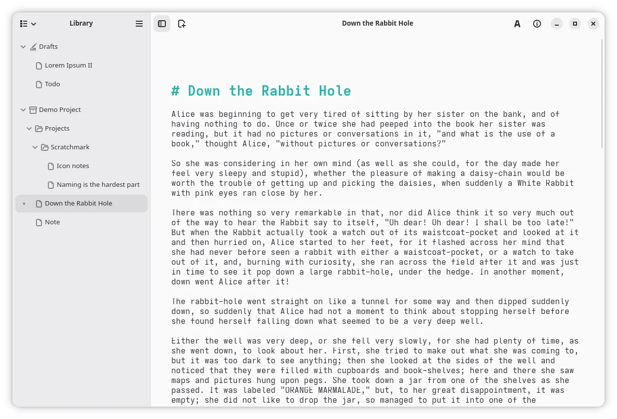Minimize the window
The height and width of the screenshot is (419, 617).
click(556, 24)
